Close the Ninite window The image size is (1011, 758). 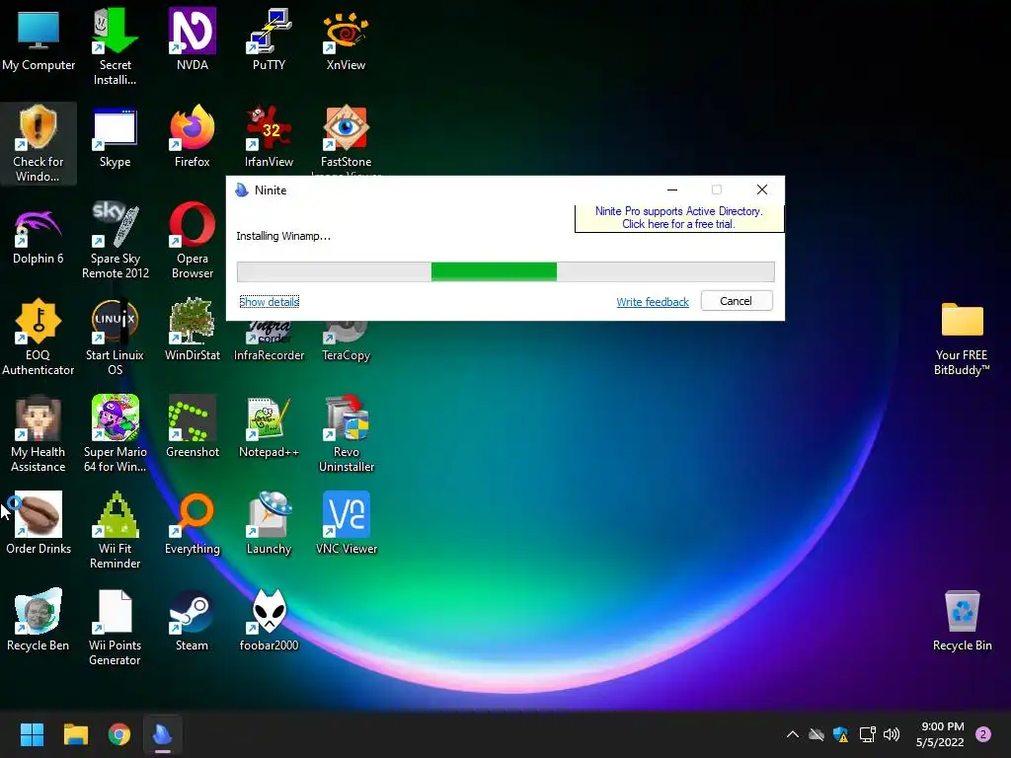click(x=761, y=189)
